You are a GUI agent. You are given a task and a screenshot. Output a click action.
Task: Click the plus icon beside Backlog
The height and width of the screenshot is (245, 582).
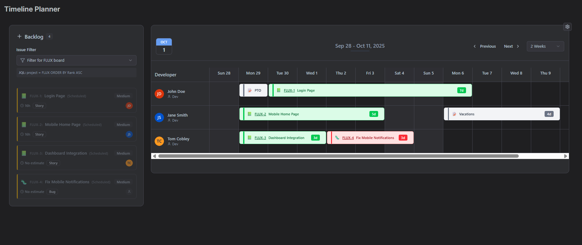[19, 36]
